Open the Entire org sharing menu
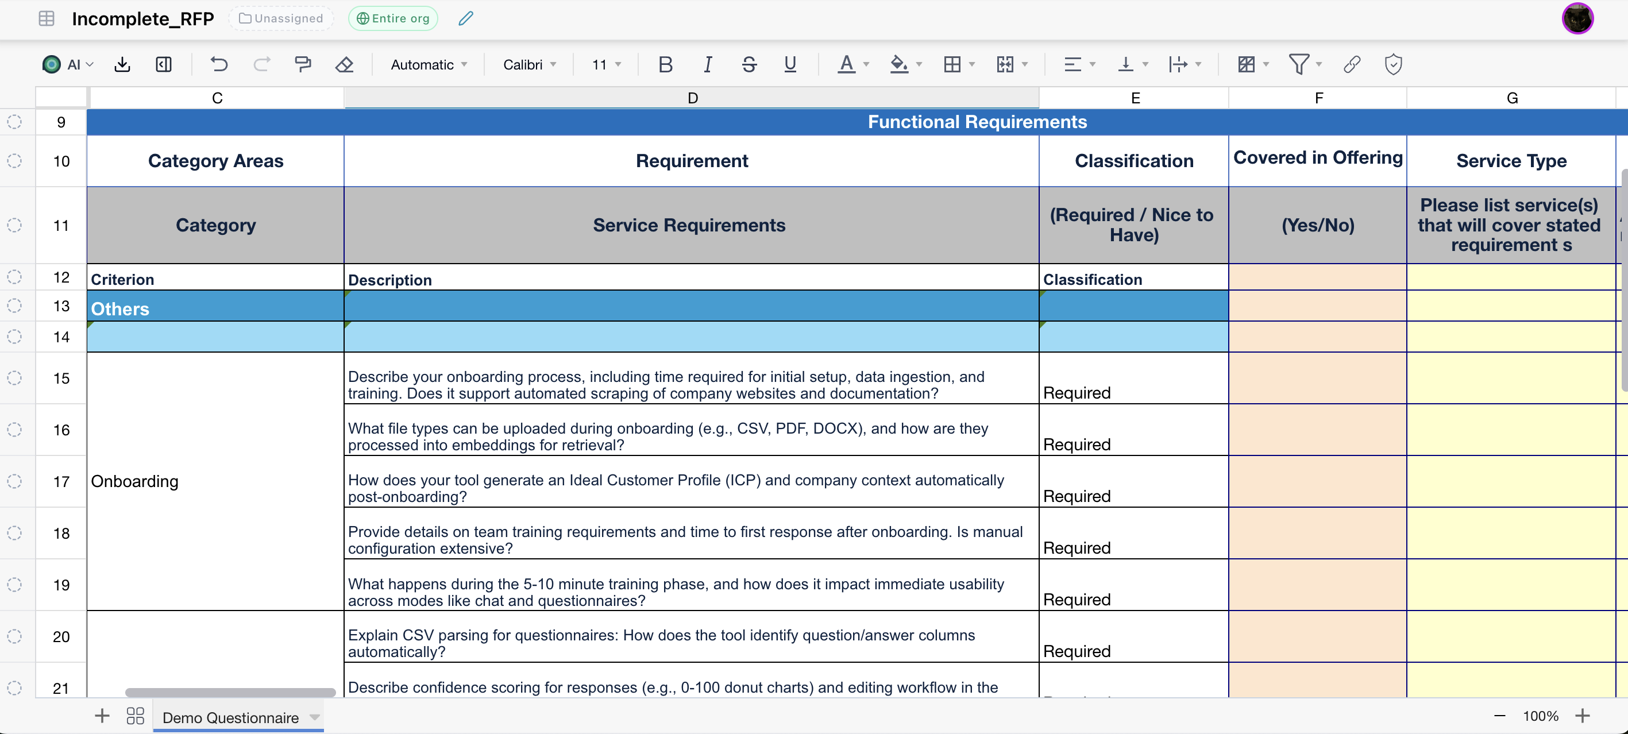This screenshot has width=1628, height=734. (392, 18)
